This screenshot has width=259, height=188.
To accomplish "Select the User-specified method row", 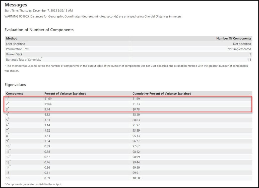I will point(16,44).
